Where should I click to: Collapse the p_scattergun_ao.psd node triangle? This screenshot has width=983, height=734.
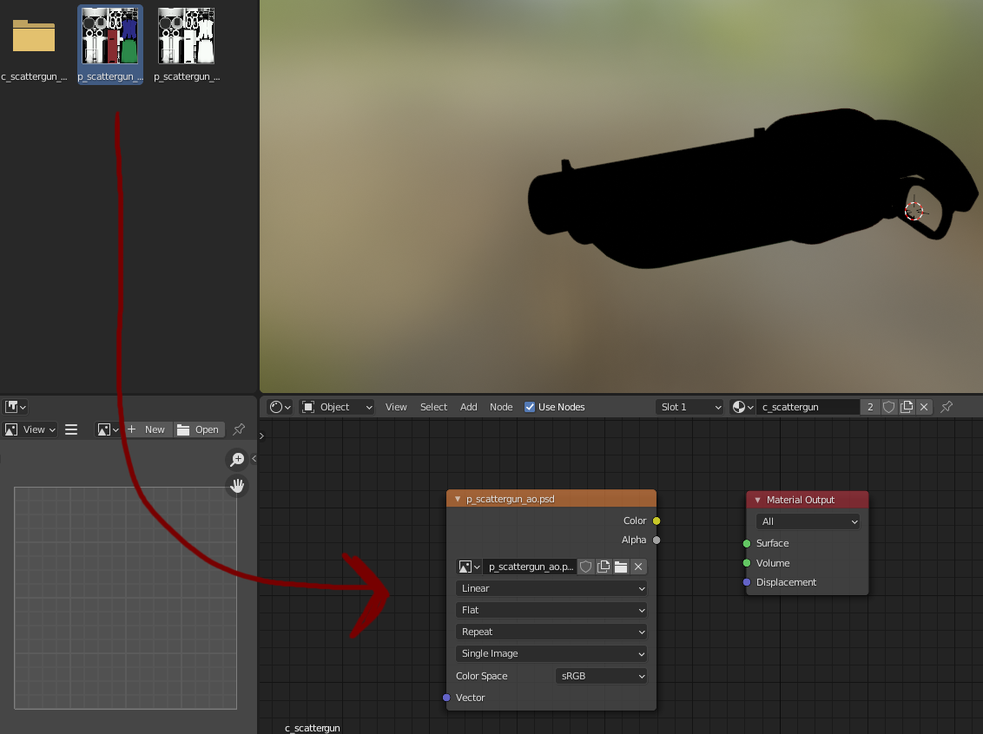click(x=458, y=499)
